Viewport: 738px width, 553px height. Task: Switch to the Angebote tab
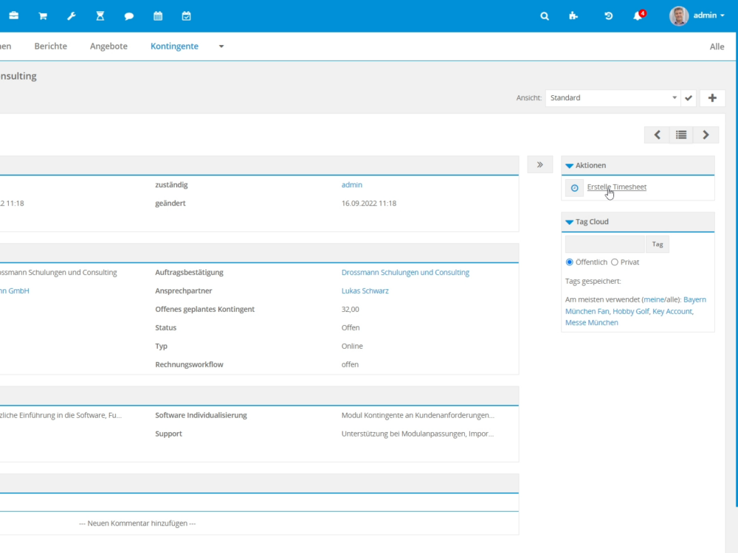[108, 46]
